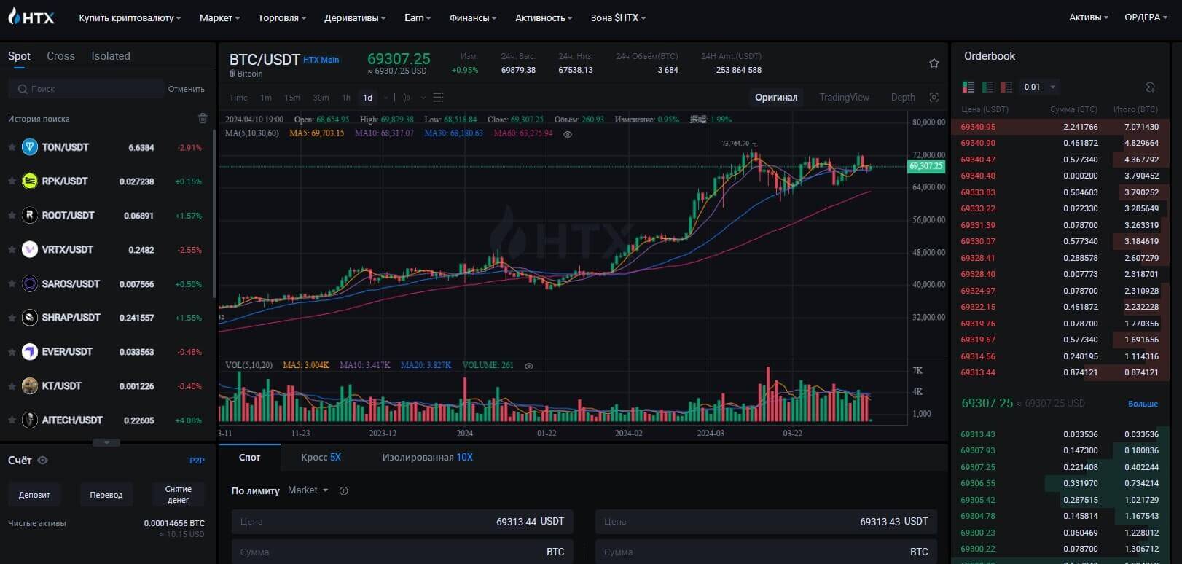Star the TON/USDT pair
Viewport: 1182px width, 564px height.
pos(12,147)
